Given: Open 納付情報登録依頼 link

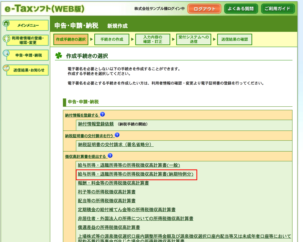Looking at the screenshot, I should click(96, 124).
